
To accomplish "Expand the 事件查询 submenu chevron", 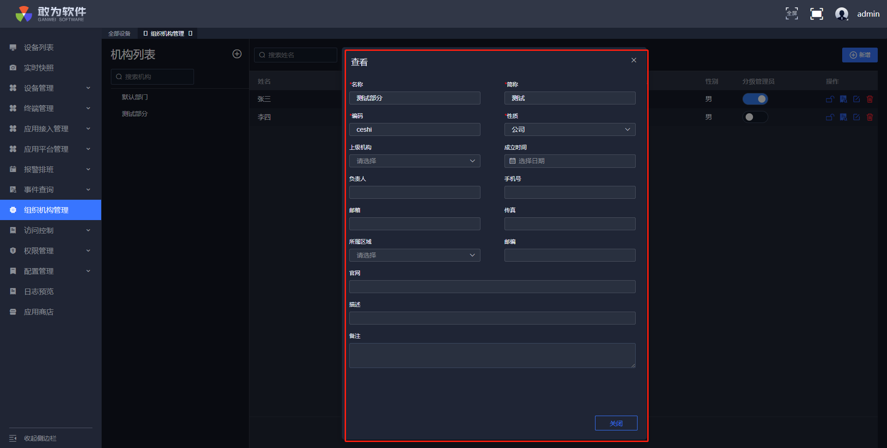I will 88,190.
